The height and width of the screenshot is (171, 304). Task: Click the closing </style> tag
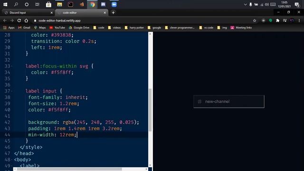coord(31,147)
